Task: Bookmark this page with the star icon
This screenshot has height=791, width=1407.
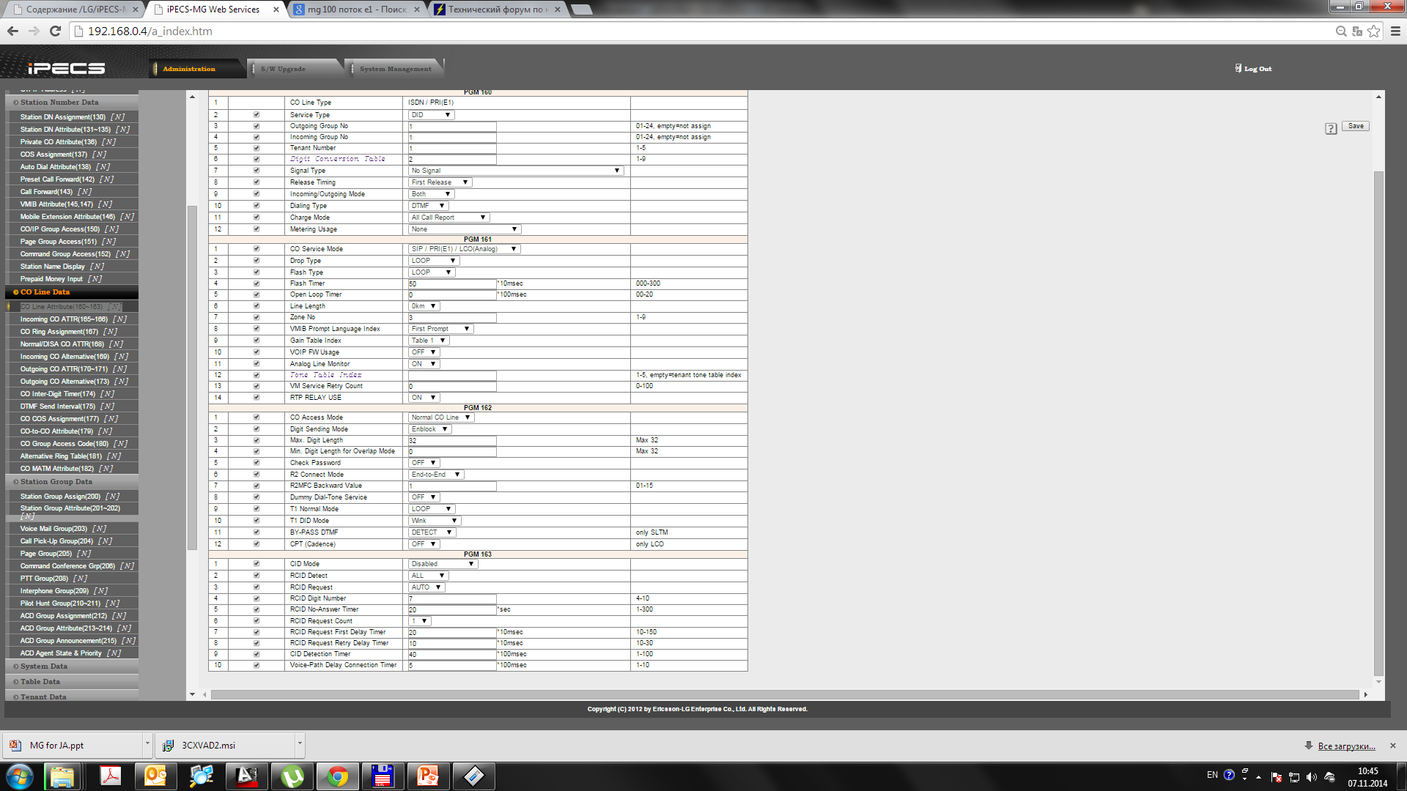Action: click(1374, 31)
